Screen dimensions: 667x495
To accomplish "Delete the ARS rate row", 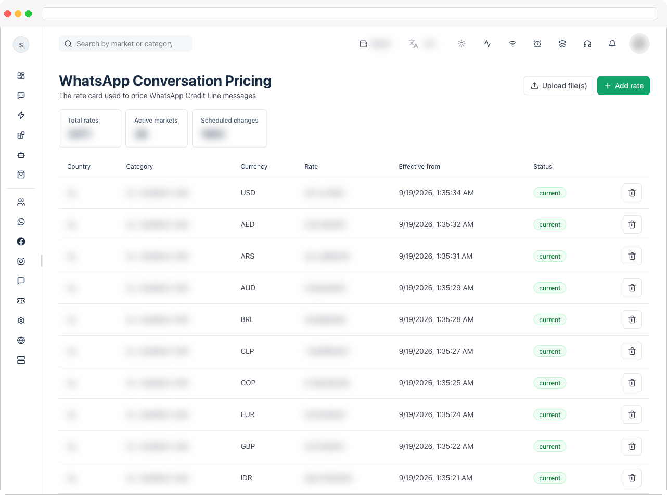I will point(632,256).
